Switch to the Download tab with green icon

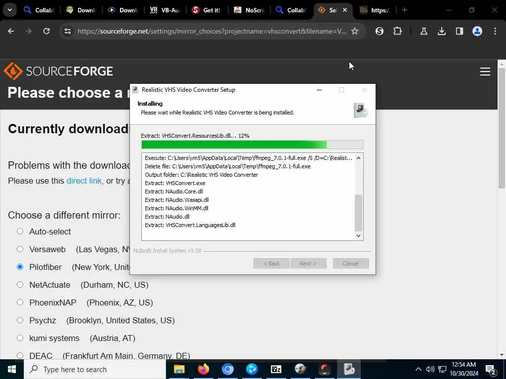pyautogui.click(x=81, y=10)
